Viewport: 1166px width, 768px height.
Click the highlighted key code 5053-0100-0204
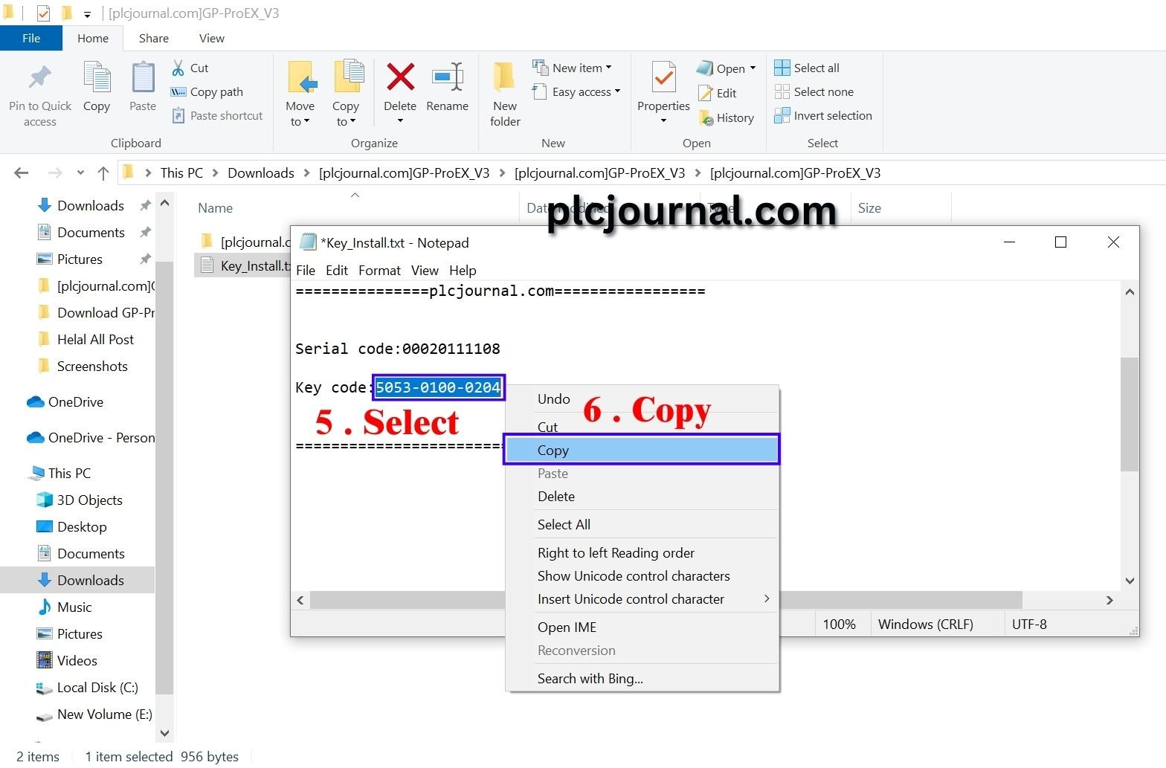click(438, 387)
